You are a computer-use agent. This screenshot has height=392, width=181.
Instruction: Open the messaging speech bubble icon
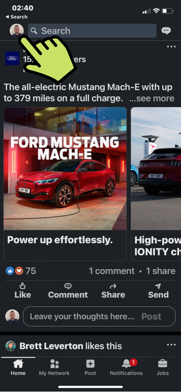point(166,31)
